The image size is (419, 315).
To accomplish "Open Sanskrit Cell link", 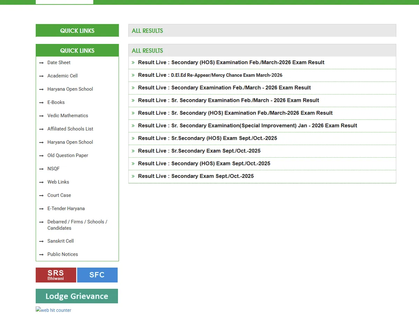I will click(60, 241).
